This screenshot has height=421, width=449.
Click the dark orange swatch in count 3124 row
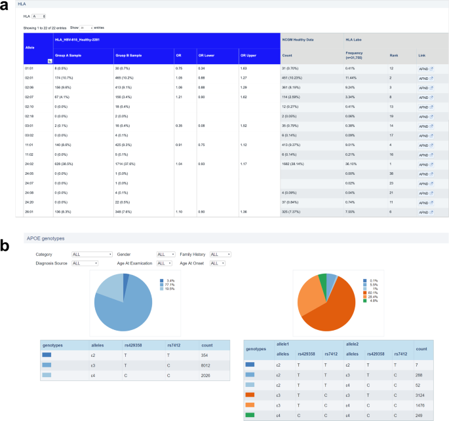tap(250, 395)
